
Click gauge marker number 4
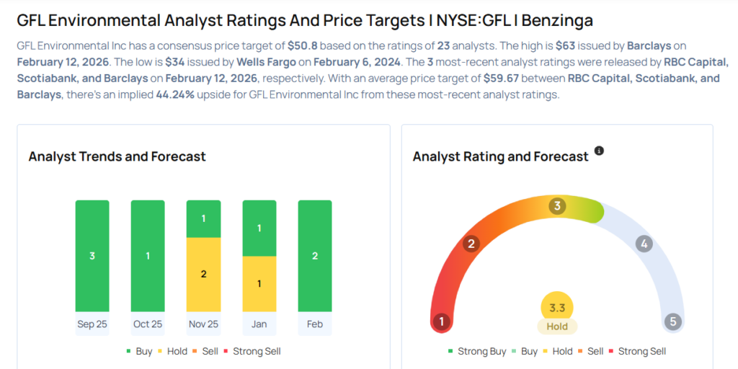pyautogui.click(x=644, y=244)
